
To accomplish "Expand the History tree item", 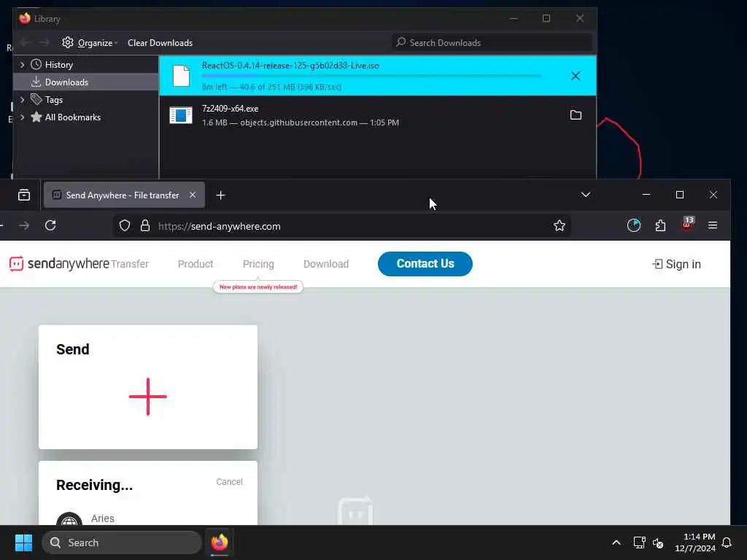I will [22, 64].
